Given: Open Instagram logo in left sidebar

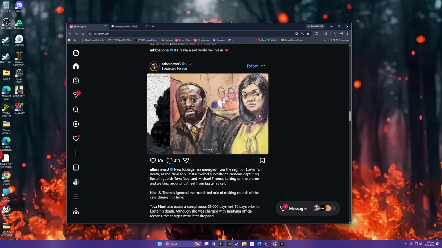Looking at the screenshot, I should click(76, 53).
